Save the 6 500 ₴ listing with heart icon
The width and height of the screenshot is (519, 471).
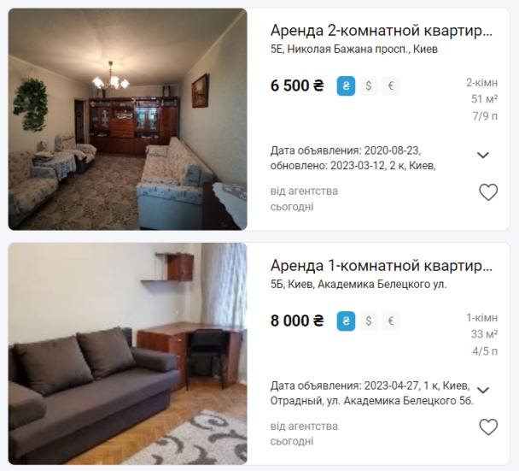(488, 192)
